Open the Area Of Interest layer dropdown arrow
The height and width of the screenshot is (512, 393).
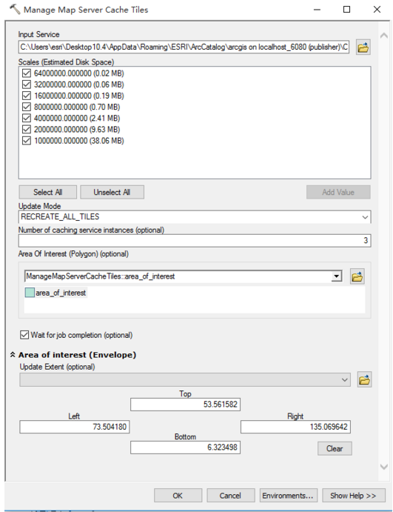(336, 276)
